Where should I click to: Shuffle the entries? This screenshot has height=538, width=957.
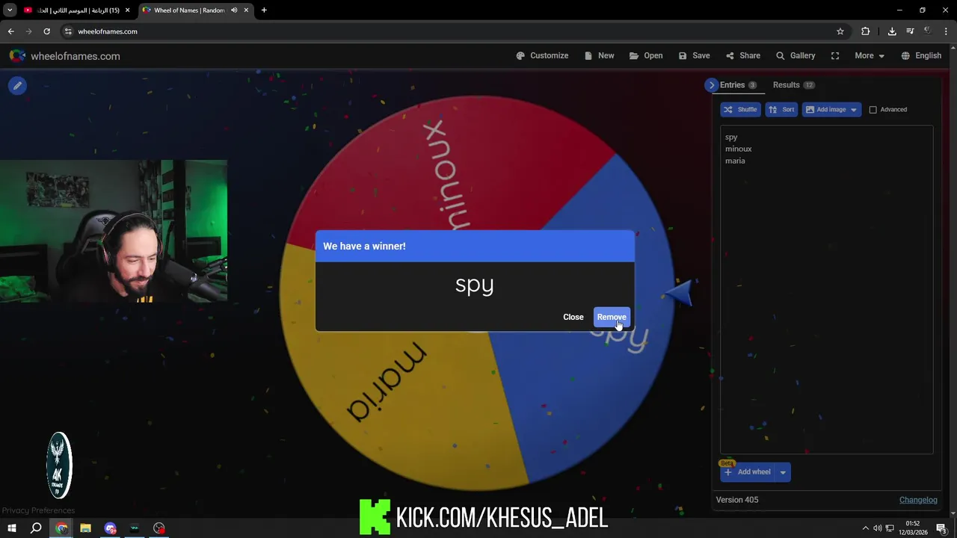click(x=740, y=109)
